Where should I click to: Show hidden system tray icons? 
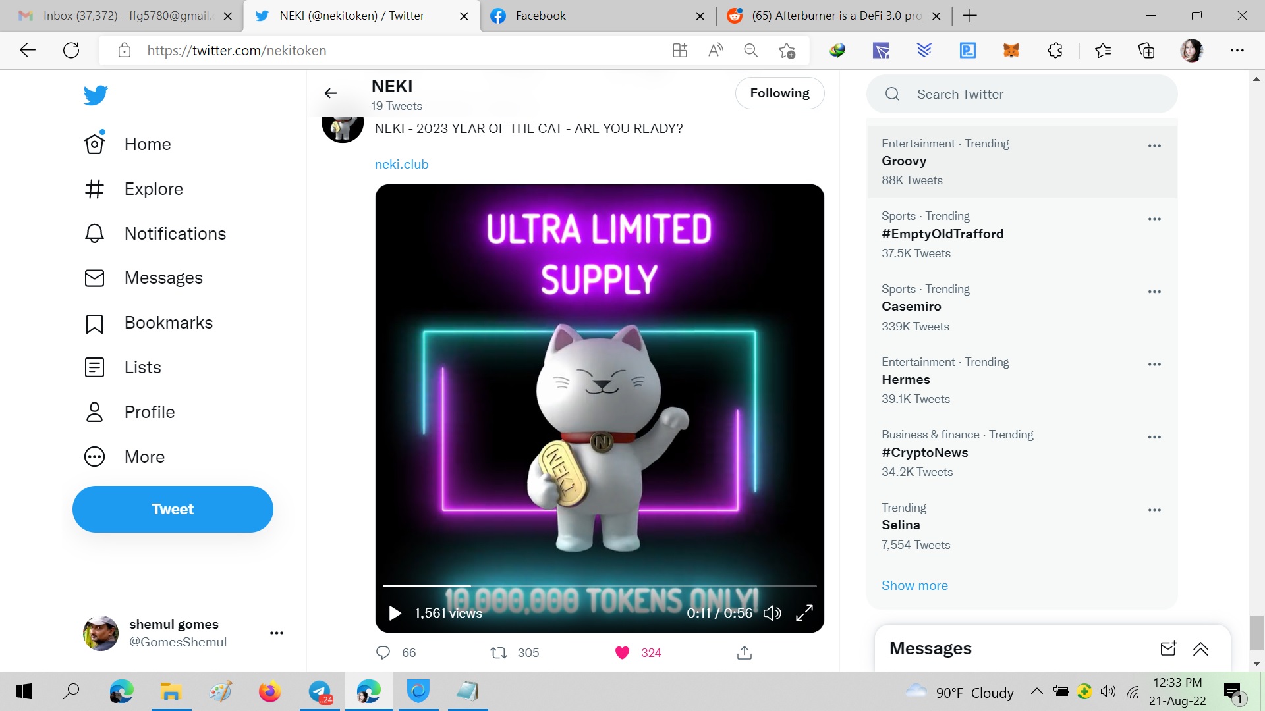click(x=1036, y=691)
